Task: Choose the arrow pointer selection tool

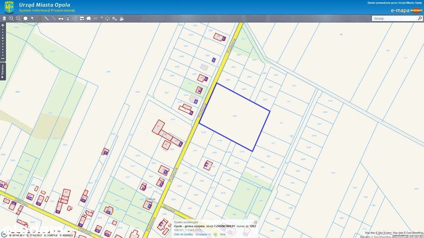Action: (32, 19)
